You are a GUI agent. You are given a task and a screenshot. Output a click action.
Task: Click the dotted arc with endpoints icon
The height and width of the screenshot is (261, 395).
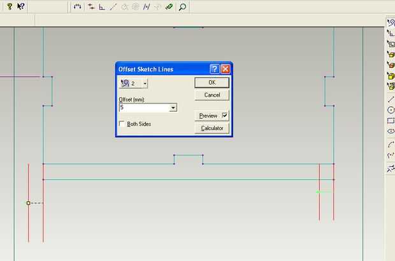[77, 7]
